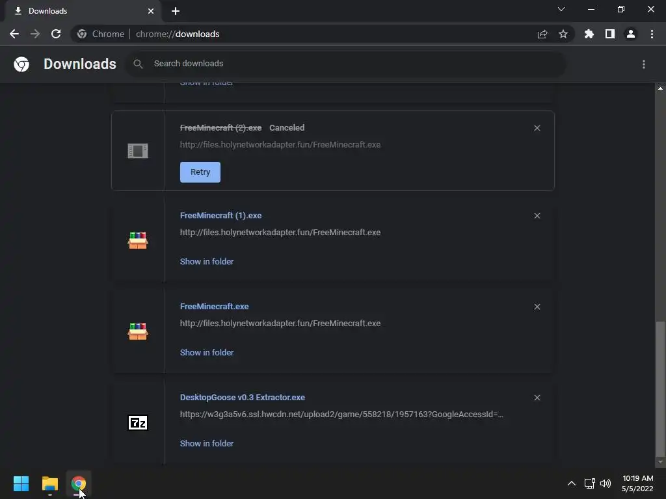Click the Chrome logo beside Downloads title
Viewport: 666px width, 499px height.
coord(21,64)
